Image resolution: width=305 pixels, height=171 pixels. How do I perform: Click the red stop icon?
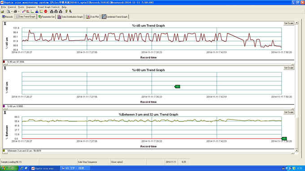[x=46, y=12]
